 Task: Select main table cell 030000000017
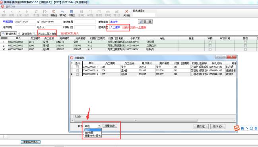tap(18, 42)
